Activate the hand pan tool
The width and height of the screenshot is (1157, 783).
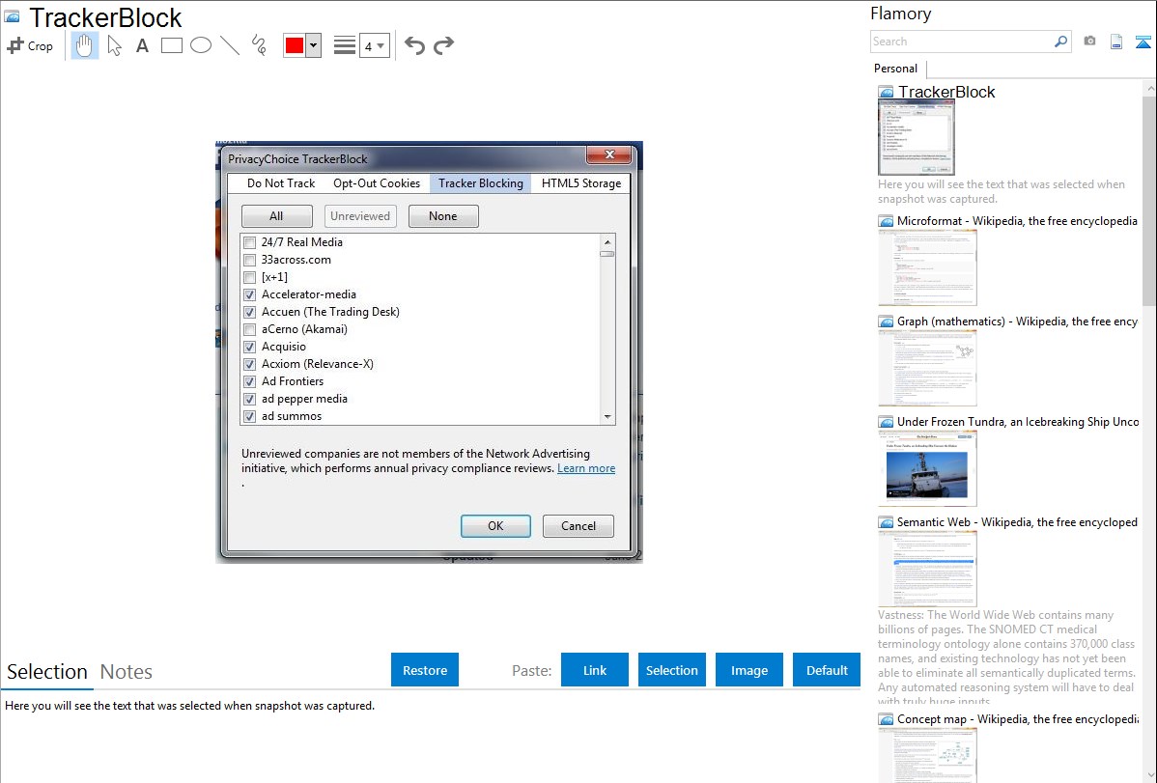(x=85, y=45)
